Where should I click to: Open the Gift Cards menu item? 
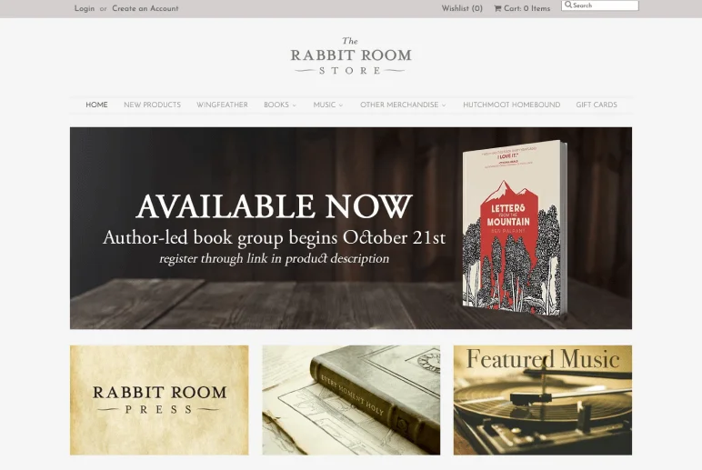pos(597,105)
